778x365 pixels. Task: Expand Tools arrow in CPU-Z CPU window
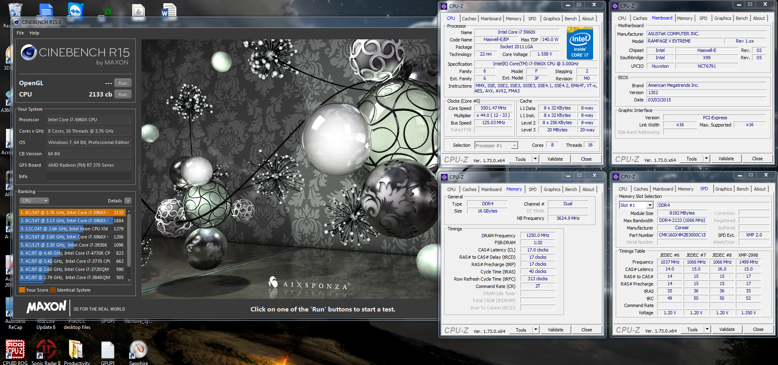pyautogui.click(x=535, y=159)
